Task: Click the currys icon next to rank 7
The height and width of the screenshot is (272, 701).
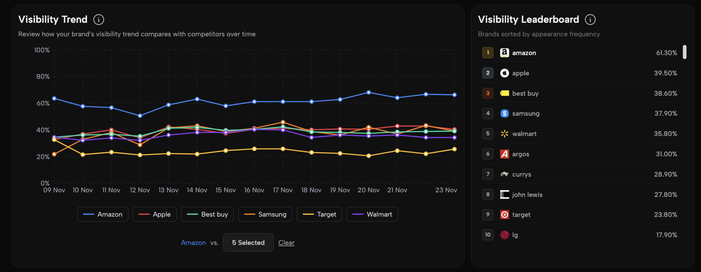Action: pos(504,174)
